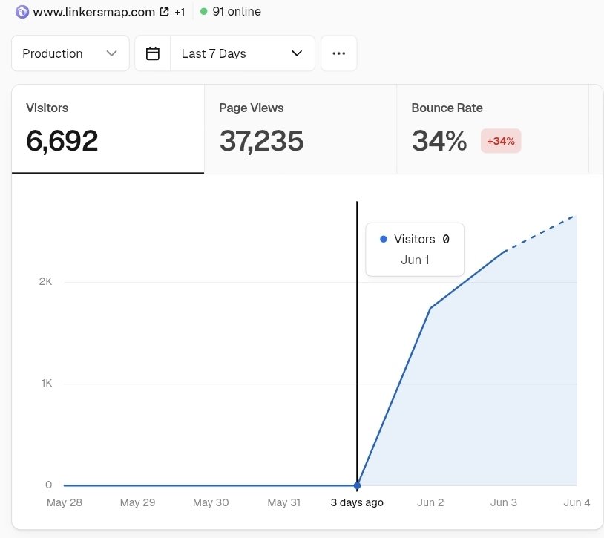Select the Visitors metric tab
Screen dimensions: 604x538
point(108,129)
